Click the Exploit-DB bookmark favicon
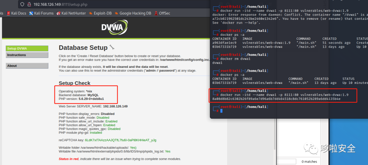 (91, 13)
